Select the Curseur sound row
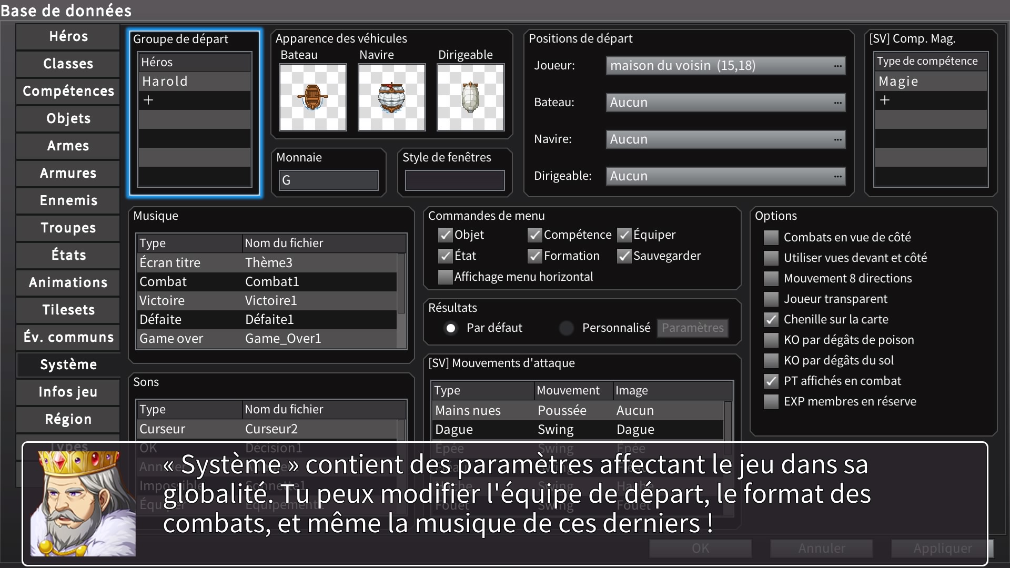This screenshot has height=568, width=1010. [x=267, y=429]
